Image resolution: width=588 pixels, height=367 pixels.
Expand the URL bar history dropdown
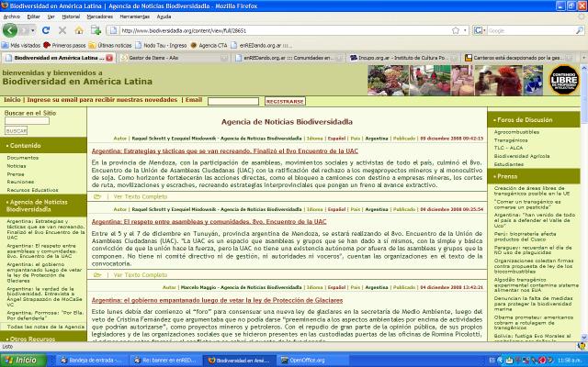[465, 30]
